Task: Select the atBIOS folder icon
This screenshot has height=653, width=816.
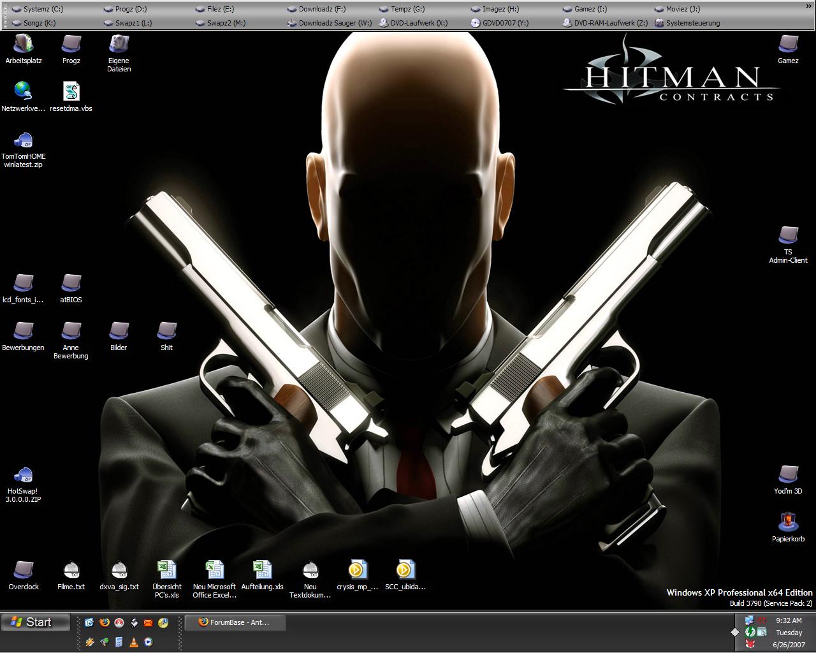Action: point(71,288)
